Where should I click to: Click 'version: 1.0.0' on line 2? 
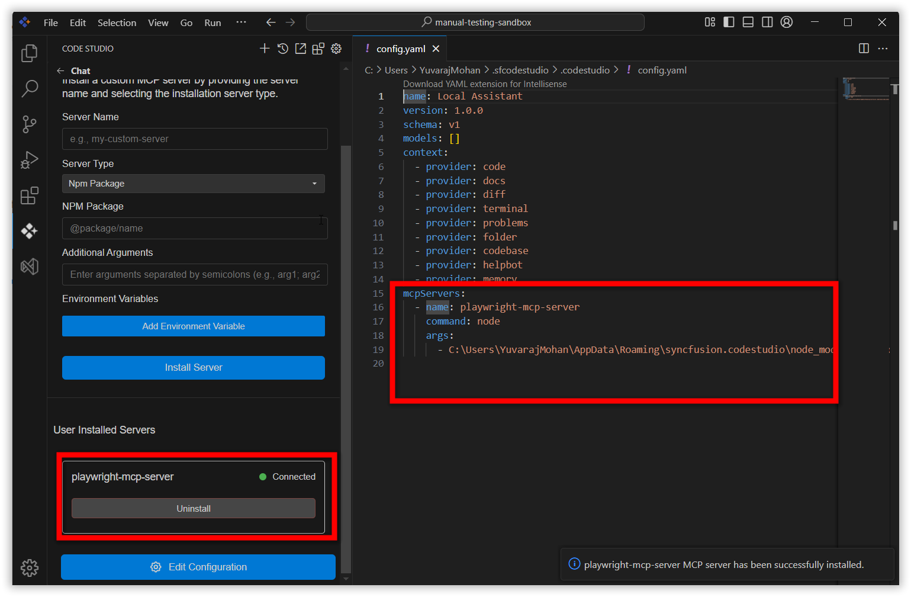tap(443, 110)
